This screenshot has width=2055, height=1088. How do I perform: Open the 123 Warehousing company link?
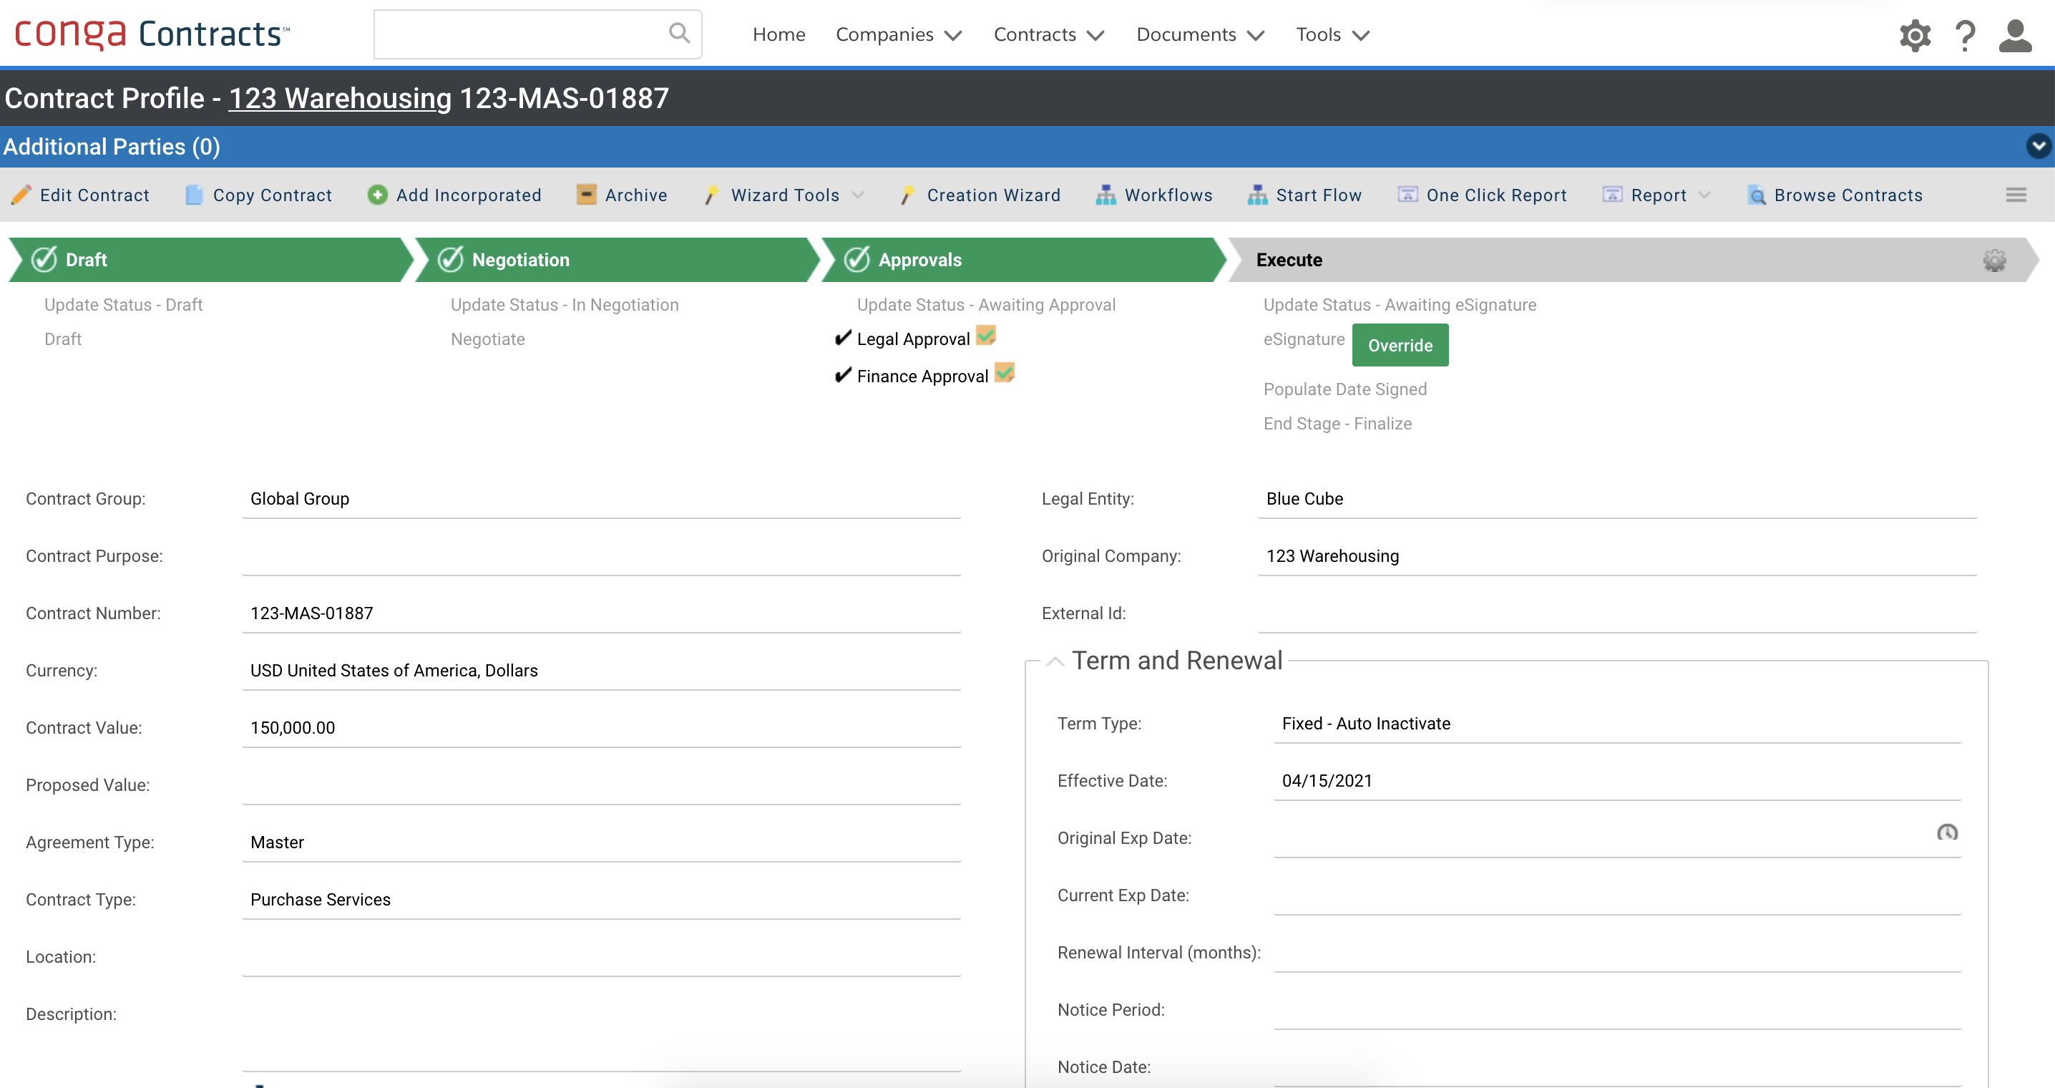(340, 98)
